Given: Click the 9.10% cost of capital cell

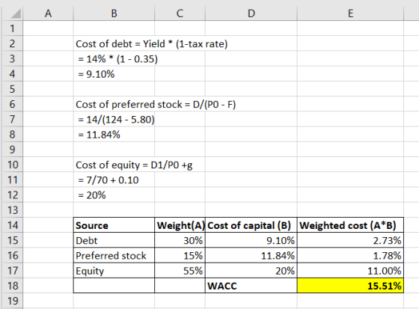Looking at the screenshot, I should [251, 241].
